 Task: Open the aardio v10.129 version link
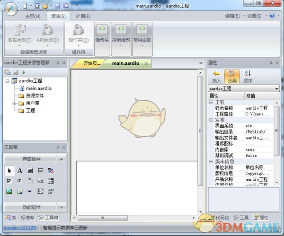click(x=20, y=228)
